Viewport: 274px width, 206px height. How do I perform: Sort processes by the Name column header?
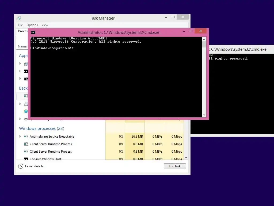tap(22, 46)
